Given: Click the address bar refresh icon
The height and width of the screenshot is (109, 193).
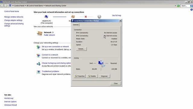Looking at the screenshot, I should point(178,6).
